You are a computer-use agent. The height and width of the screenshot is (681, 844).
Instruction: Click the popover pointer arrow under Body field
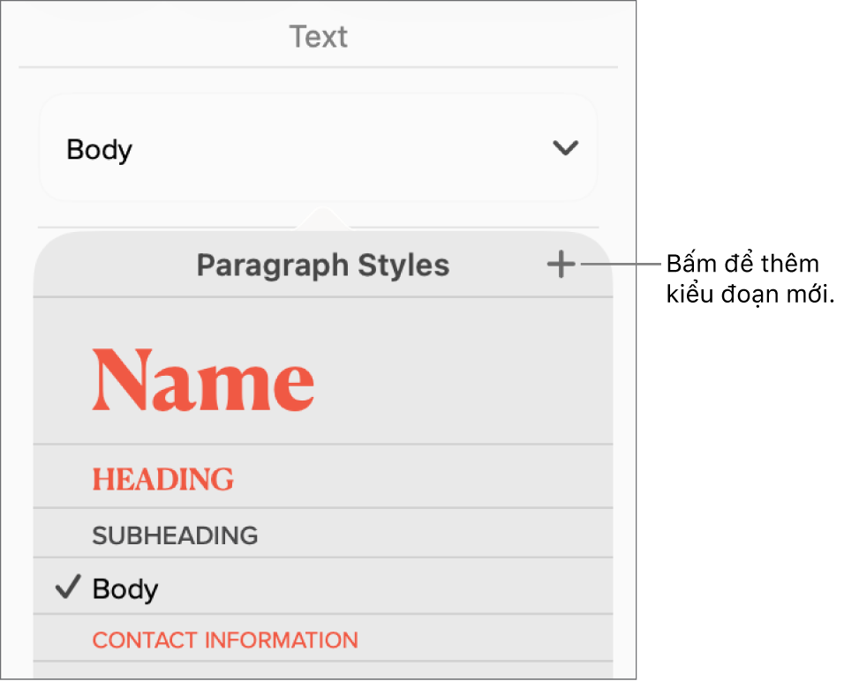322,218
